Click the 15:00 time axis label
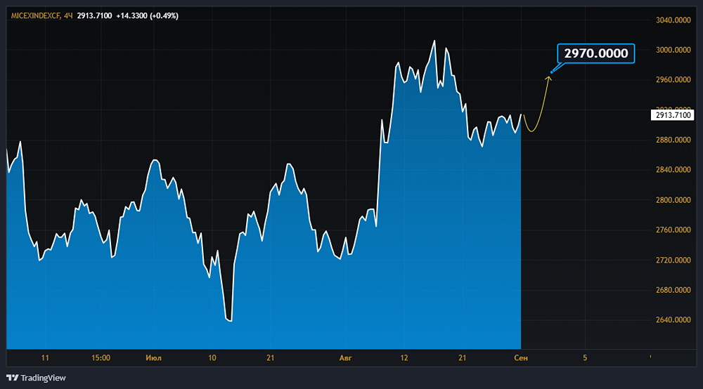703x389 pixels. pos(101,357)
